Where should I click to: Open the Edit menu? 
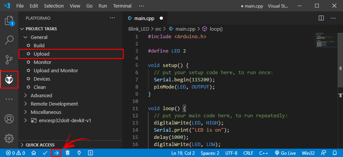(34, 6)
